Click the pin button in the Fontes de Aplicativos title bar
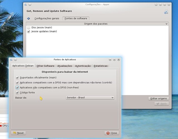The height and width of the screenshot is (139, 178). tap(15, 59)
